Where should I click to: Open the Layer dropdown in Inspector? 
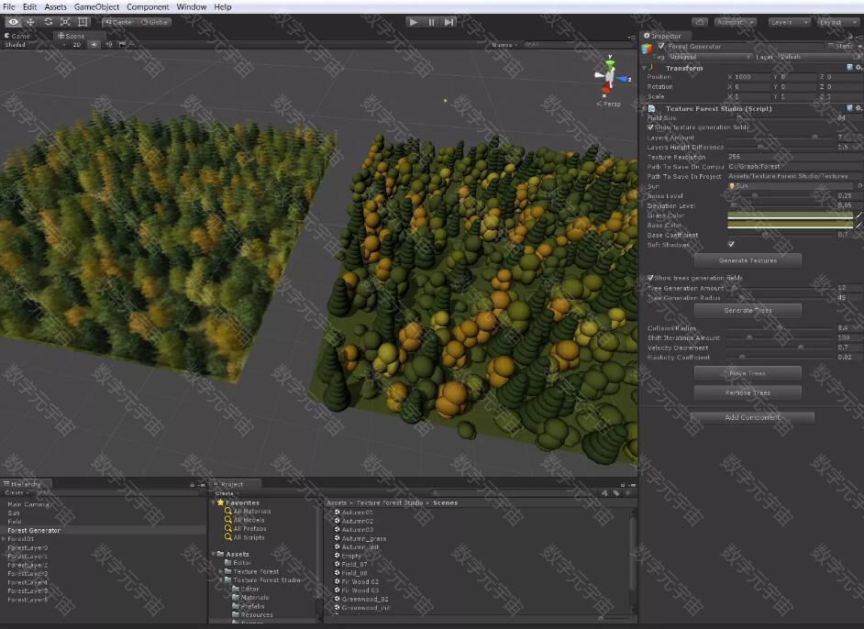point(819,57)
